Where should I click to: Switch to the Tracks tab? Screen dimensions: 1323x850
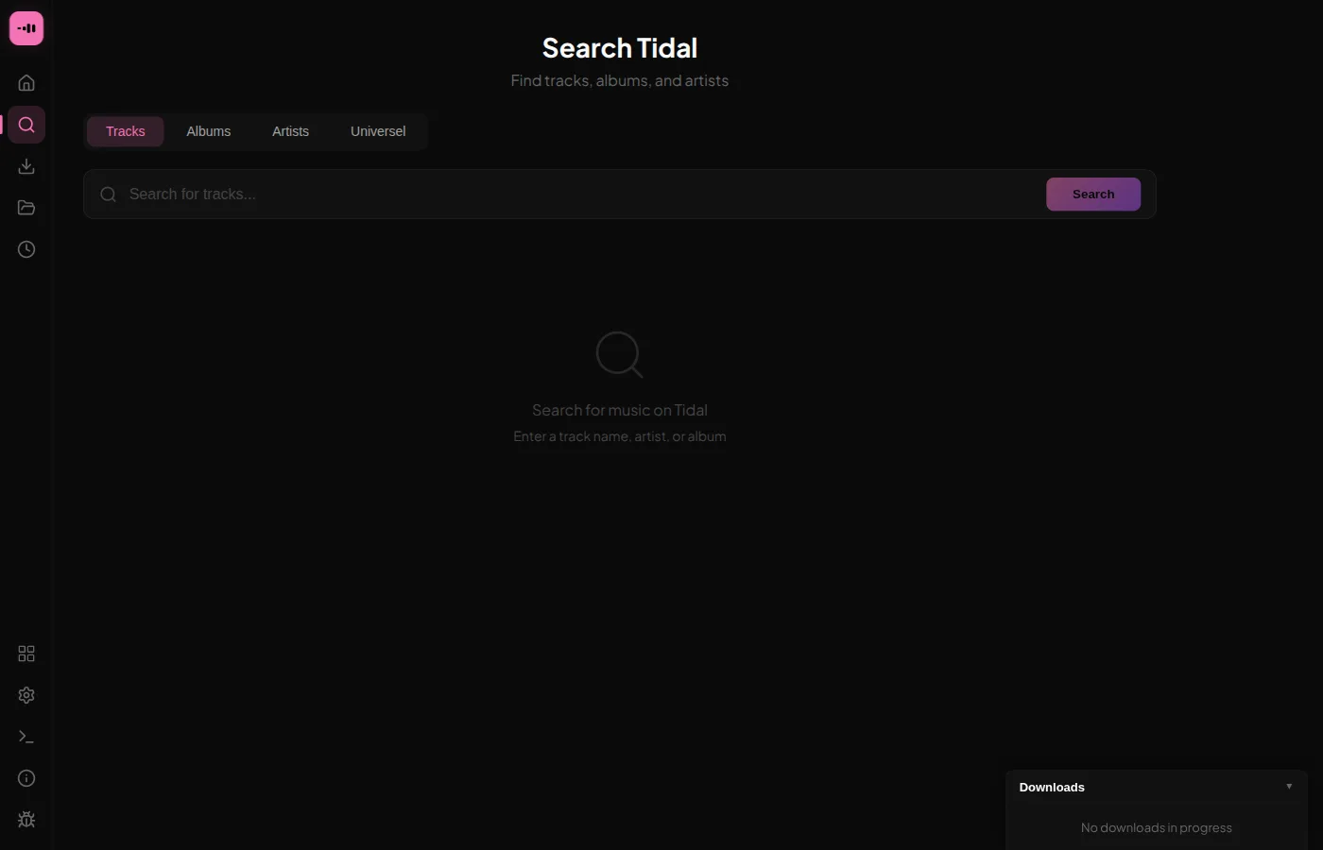tap(126, 131)
